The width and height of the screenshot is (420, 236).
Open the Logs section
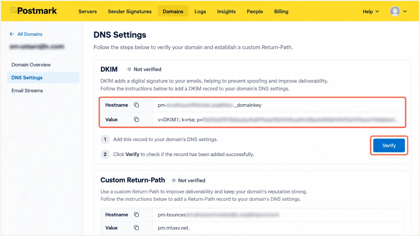[x=200, y=12]
